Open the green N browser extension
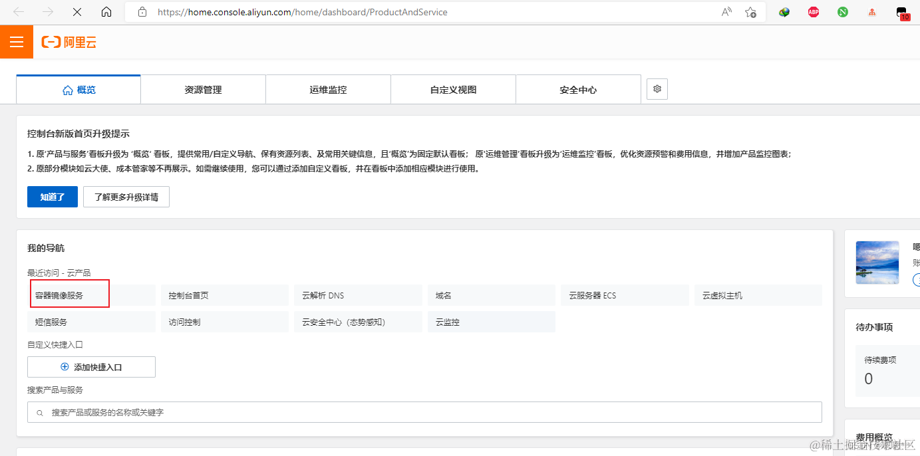This screenshot has width=920, height=456. [x=842, y=12]
